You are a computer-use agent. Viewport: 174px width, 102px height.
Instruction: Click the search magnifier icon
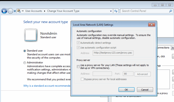tap(171, 11)
